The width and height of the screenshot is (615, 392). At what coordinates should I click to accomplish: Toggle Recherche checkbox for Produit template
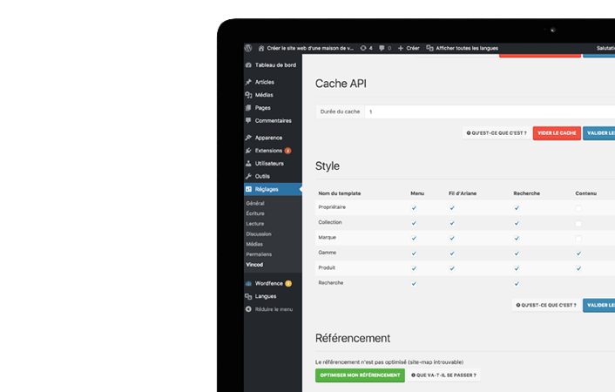click(517, 268)
